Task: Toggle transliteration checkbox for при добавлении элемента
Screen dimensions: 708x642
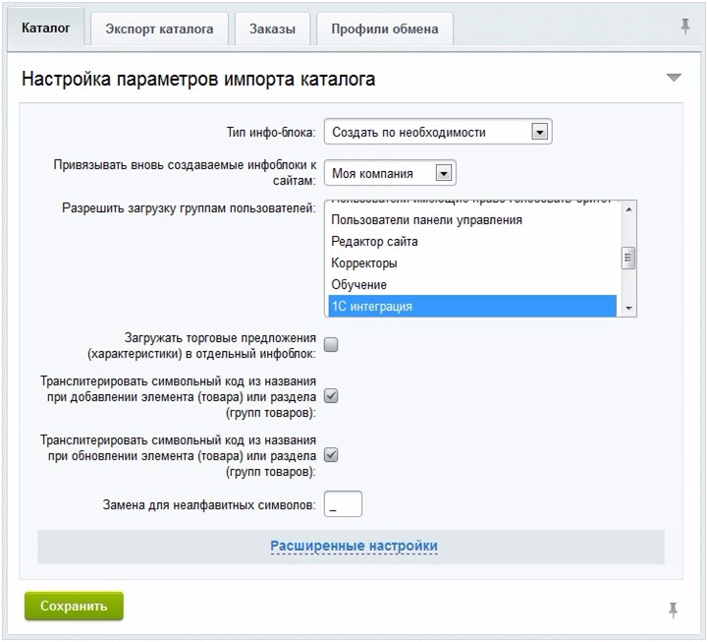Action: point(332,396)
